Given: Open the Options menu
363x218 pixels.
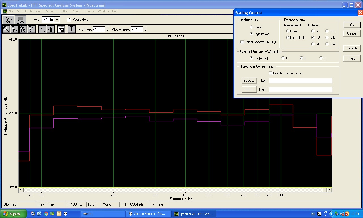Looking at the screenshot, I should pyautogui.click(x=51, y=11).
